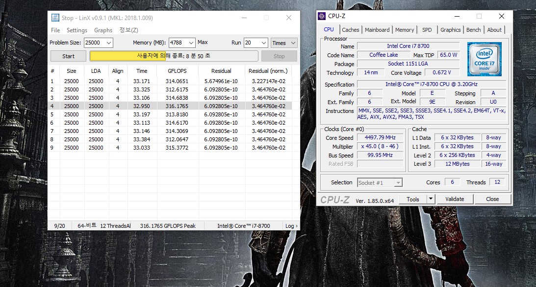Click the 9/20 progress status entry
The image size is (536, 287).
pos(59,226)
